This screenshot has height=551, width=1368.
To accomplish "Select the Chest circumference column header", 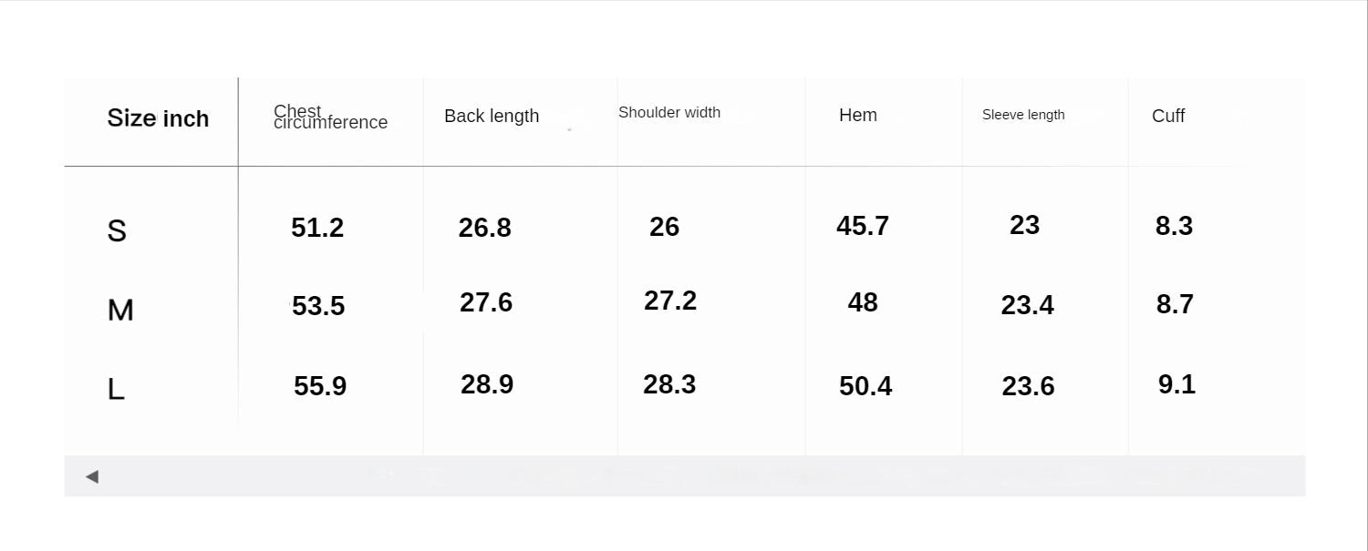I will pyautogui.click(x=330, y=117).
